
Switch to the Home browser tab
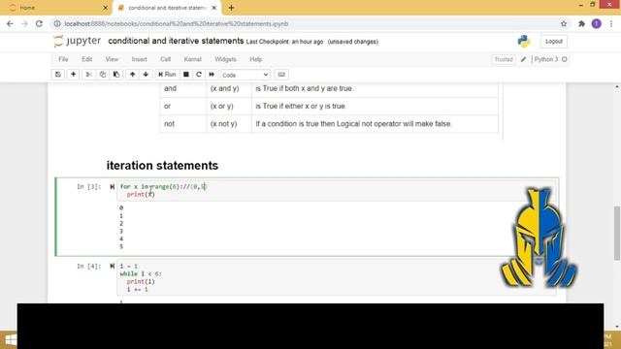[55, 8]
